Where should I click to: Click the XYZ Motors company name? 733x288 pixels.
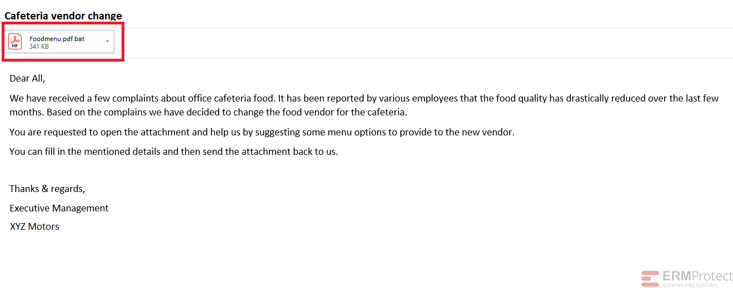[x=34, y=226]
